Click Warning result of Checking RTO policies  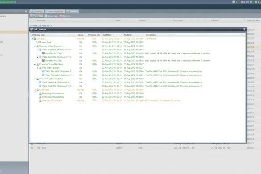coord(81,100)
